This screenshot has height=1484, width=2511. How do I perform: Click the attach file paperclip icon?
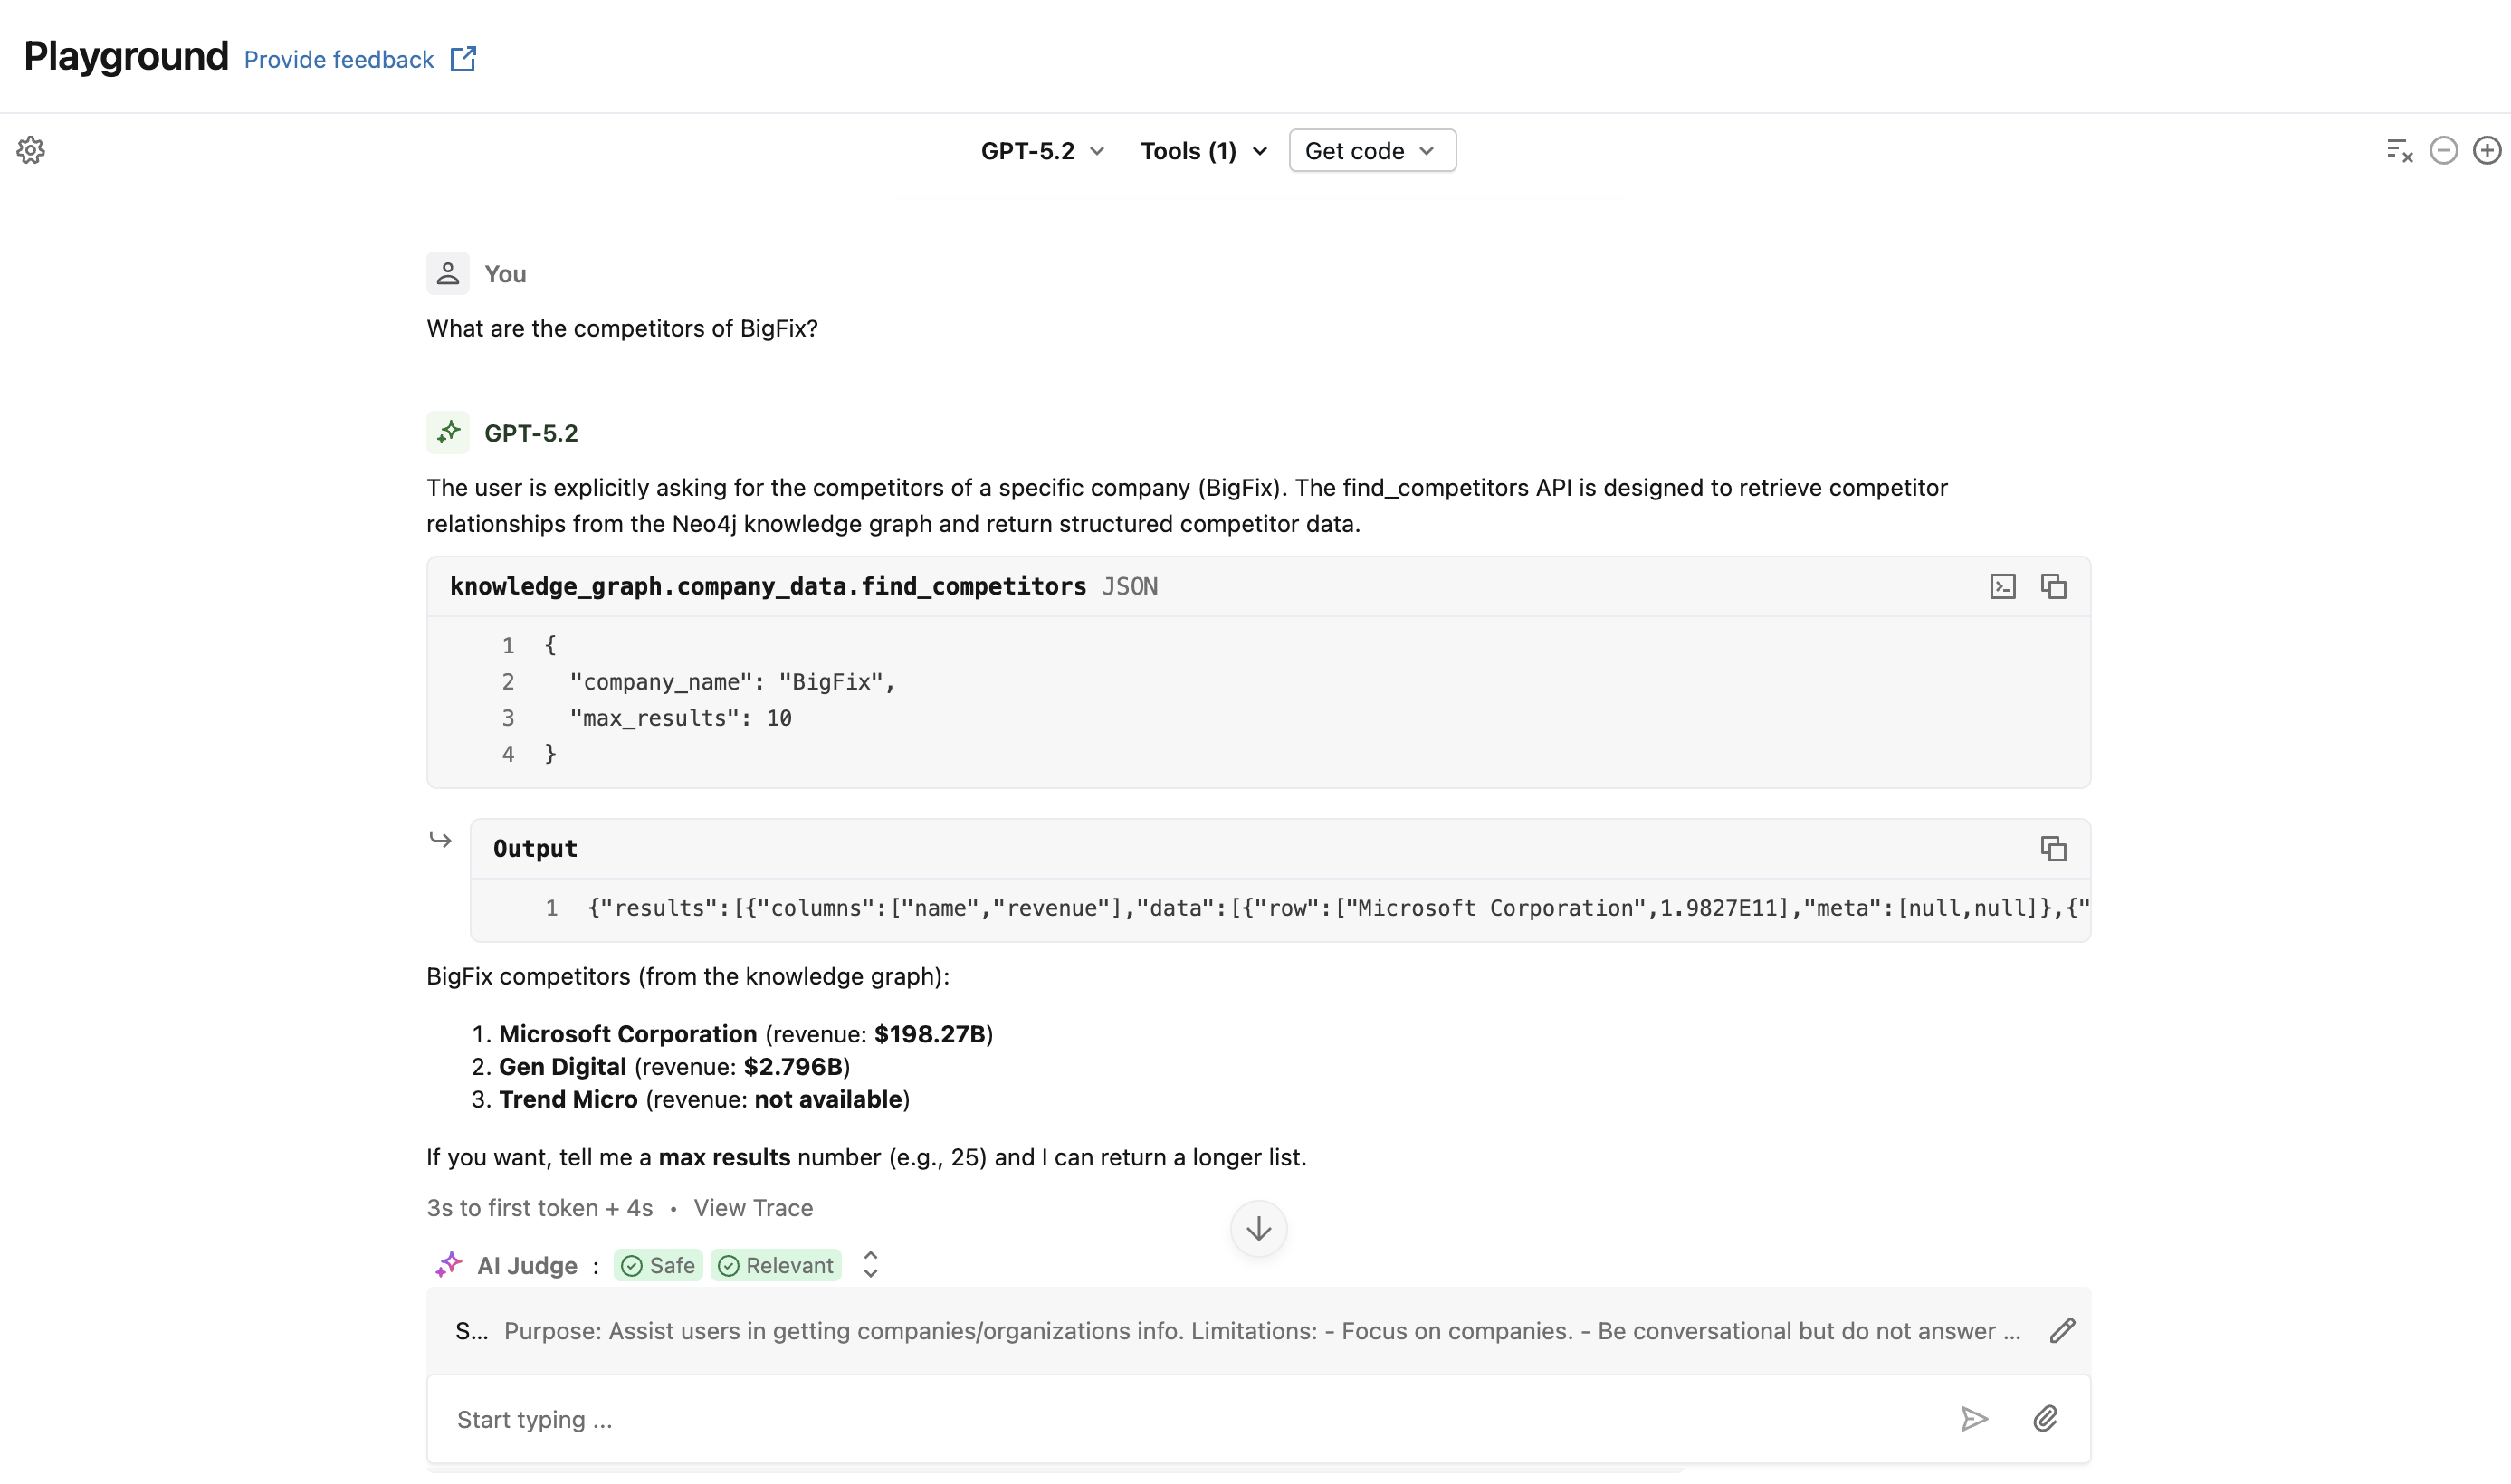tap(2045, 1418)
